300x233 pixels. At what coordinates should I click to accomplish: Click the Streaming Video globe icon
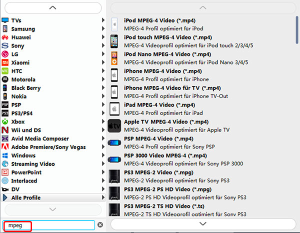click(x=5, y=164)
